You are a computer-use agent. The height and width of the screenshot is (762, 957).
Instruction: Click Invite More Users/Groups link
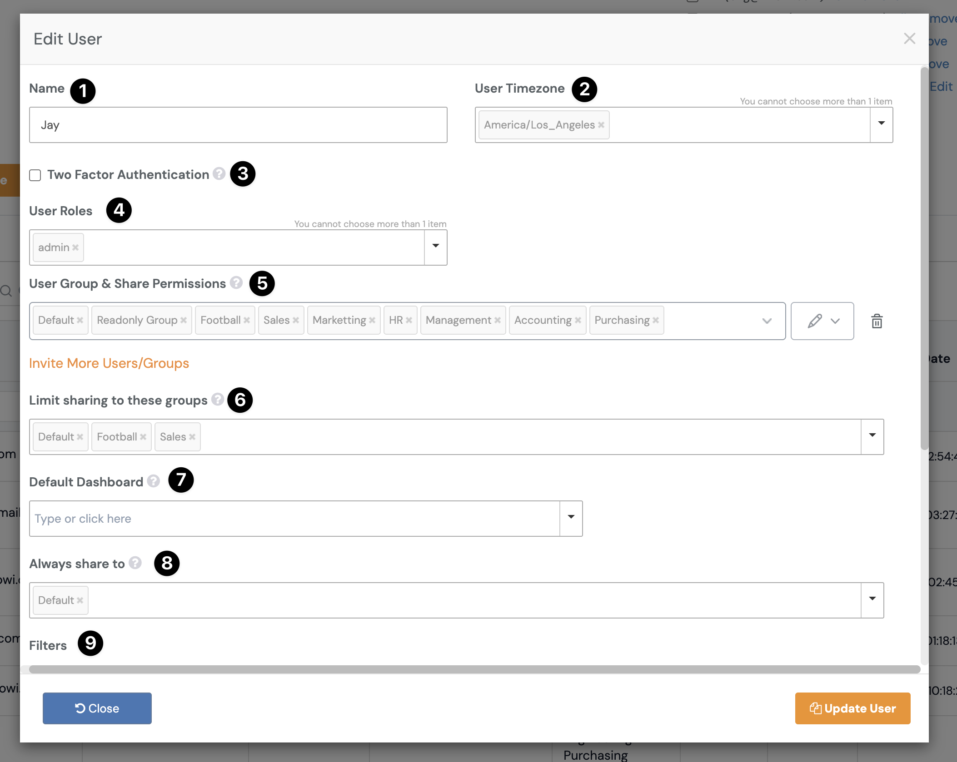109,363
